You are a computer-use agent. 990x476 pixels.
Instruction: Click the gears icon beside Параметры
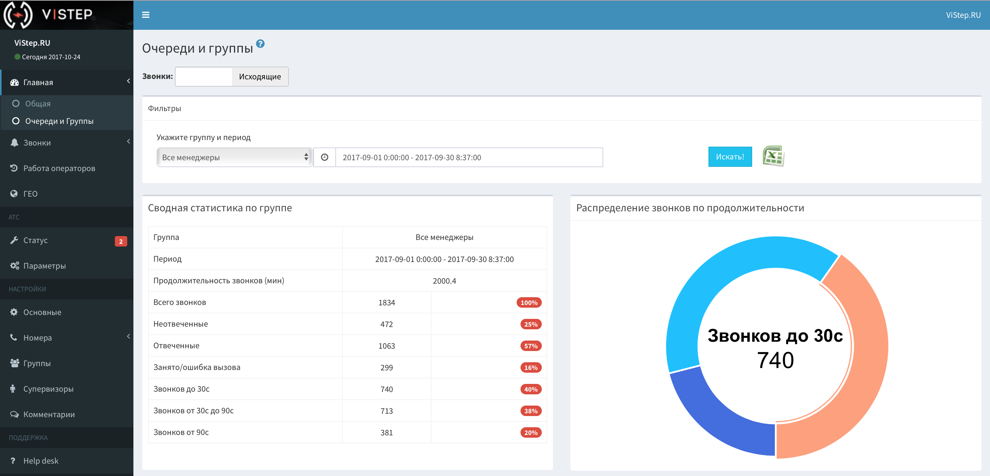pyautogui.click(x=15, y=266)
